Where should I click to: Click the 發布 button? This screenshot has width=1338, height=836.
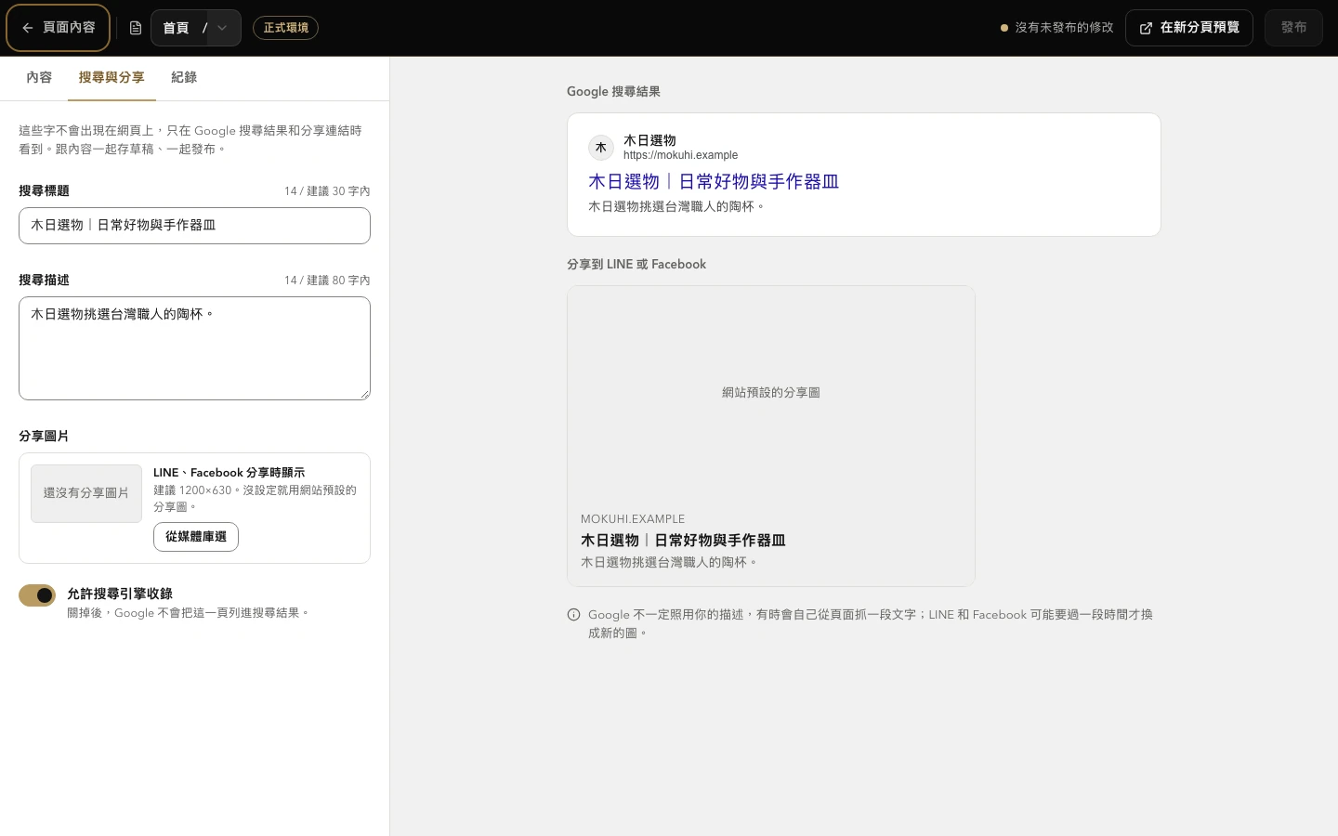pos(1293,28)
